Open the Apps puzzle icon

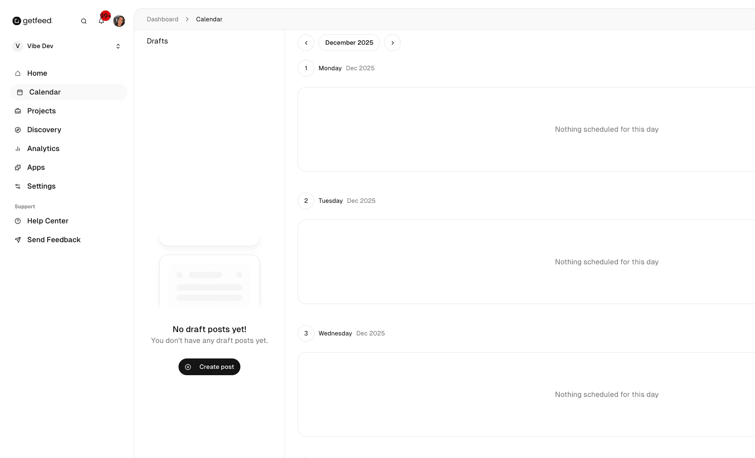18,167
